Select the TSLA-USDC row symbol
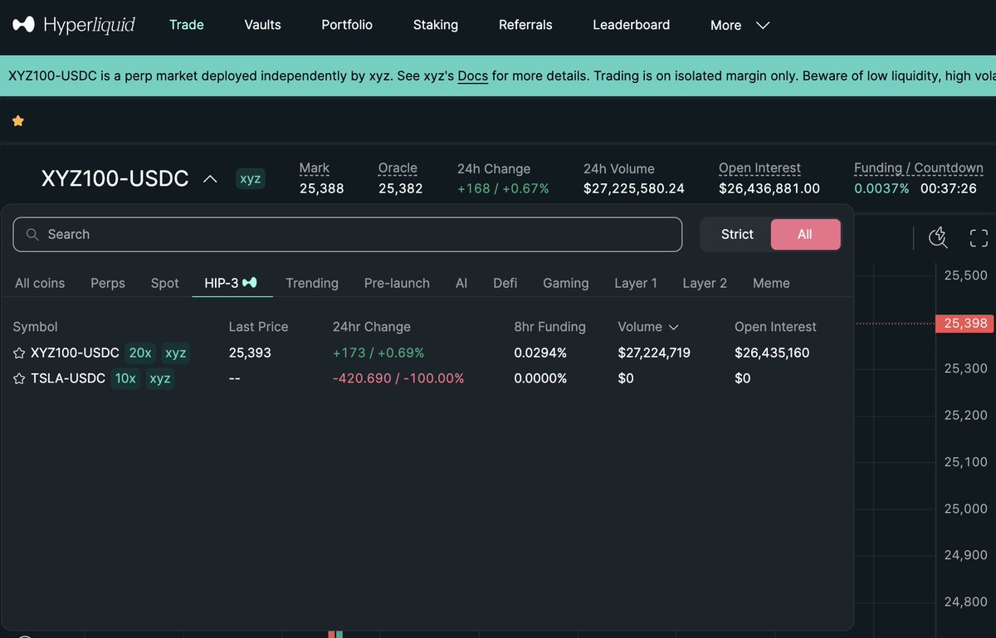The width and height of the screenshot is (996, 638). coord(68,378)
